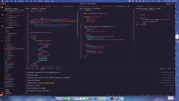Place cursor on line 11 export const line
The image size is (179, 101).
tap(100, 26)
